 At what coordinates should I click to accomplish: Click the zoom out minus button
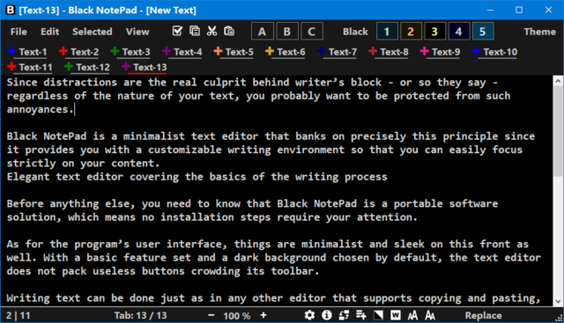211,315
